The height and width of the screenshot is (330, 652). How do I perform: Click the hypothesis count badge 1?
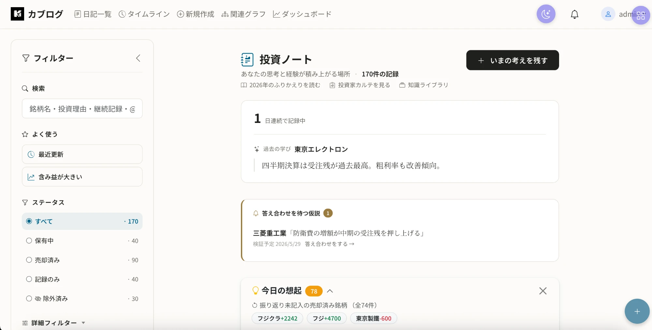(x=328, y=213)
